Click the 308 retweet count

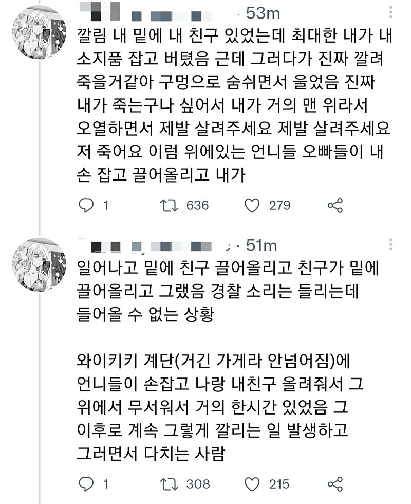[x=198, y=484]
